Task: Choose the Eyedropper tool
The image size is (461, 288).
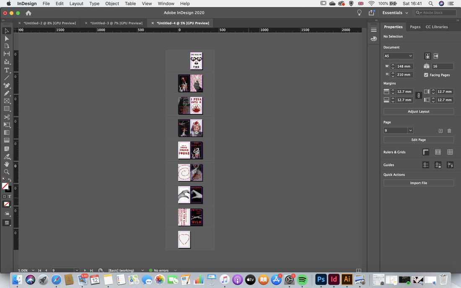Action: (x=6, y=157)
